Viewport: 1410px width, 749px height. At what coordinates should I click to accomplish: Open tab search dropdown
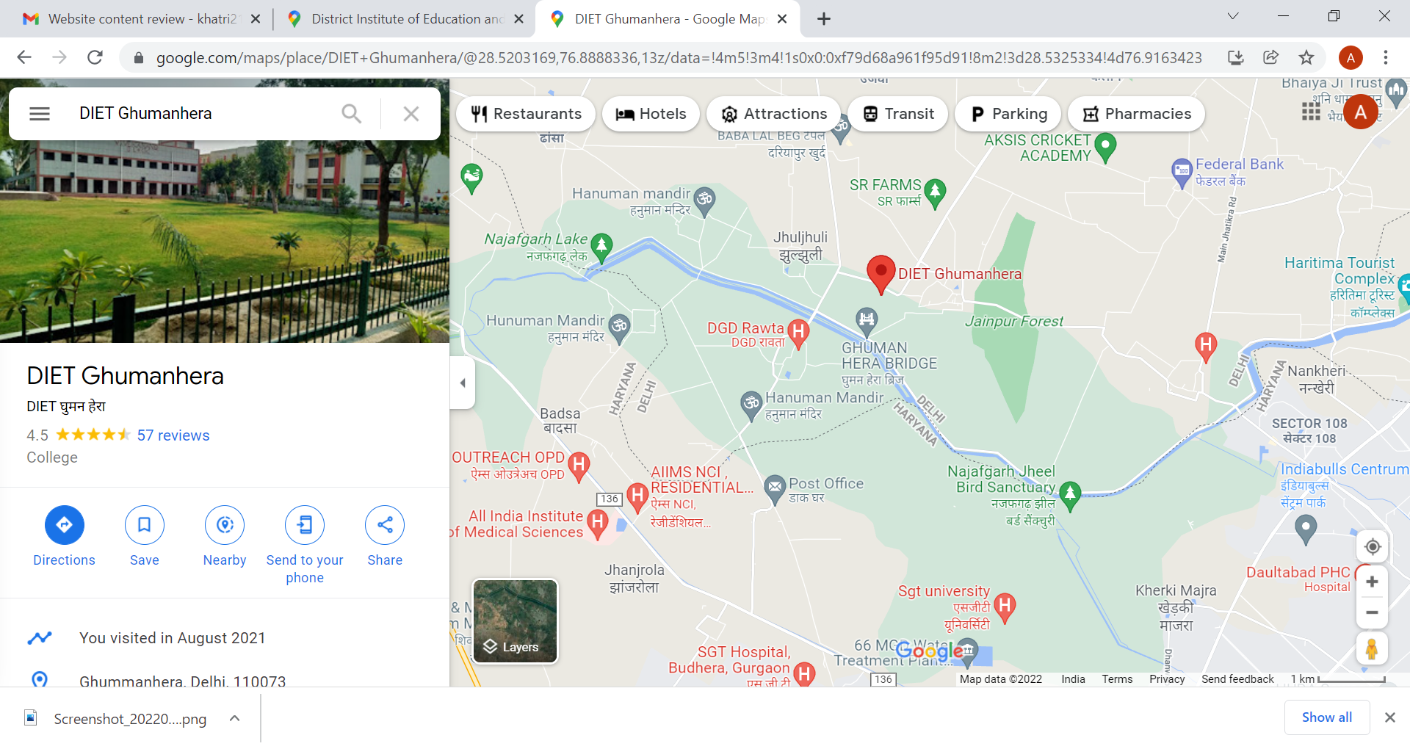click(1233, 16)
